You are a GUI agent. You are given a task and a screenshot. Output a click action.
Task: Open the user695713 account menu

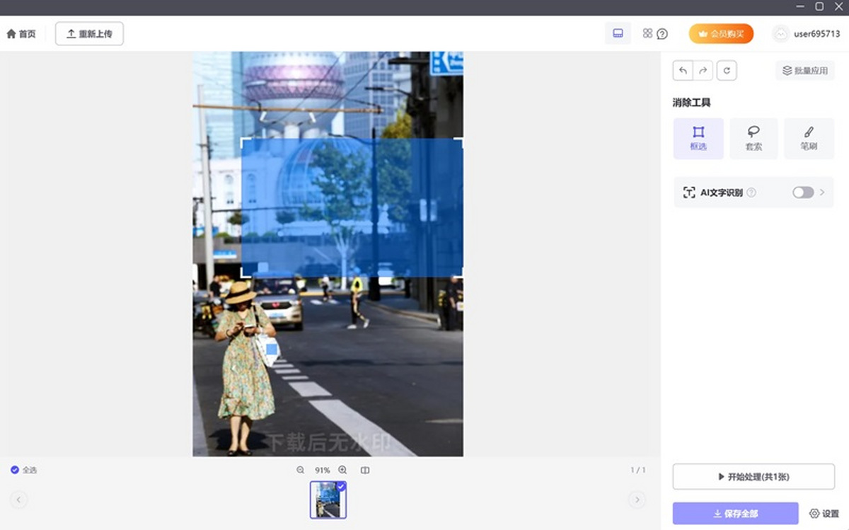coord(807,34)
